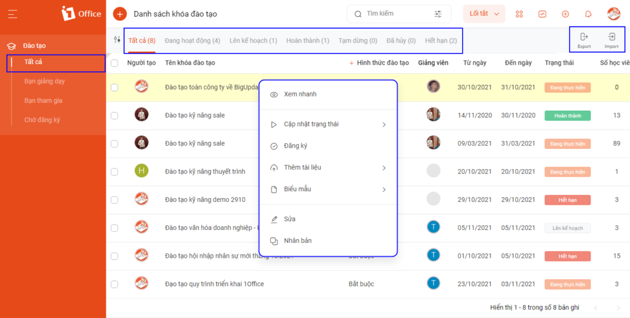Check the 09/03/2021 sale course checkbox
Image resolution: width=630 pixels, height=318 pixels.
pos(114,144)
